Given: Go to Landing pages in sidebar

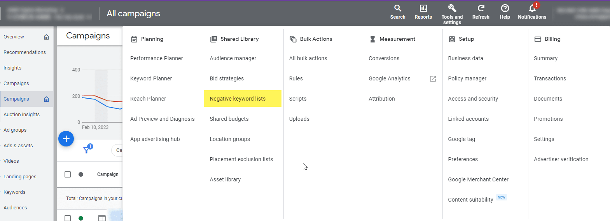Looking at the screenshot, I should point(20,177).
